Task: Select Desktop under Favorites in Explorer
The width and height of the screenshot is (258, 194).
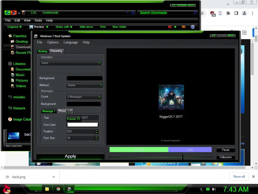Action: click(x=19, y=42)
